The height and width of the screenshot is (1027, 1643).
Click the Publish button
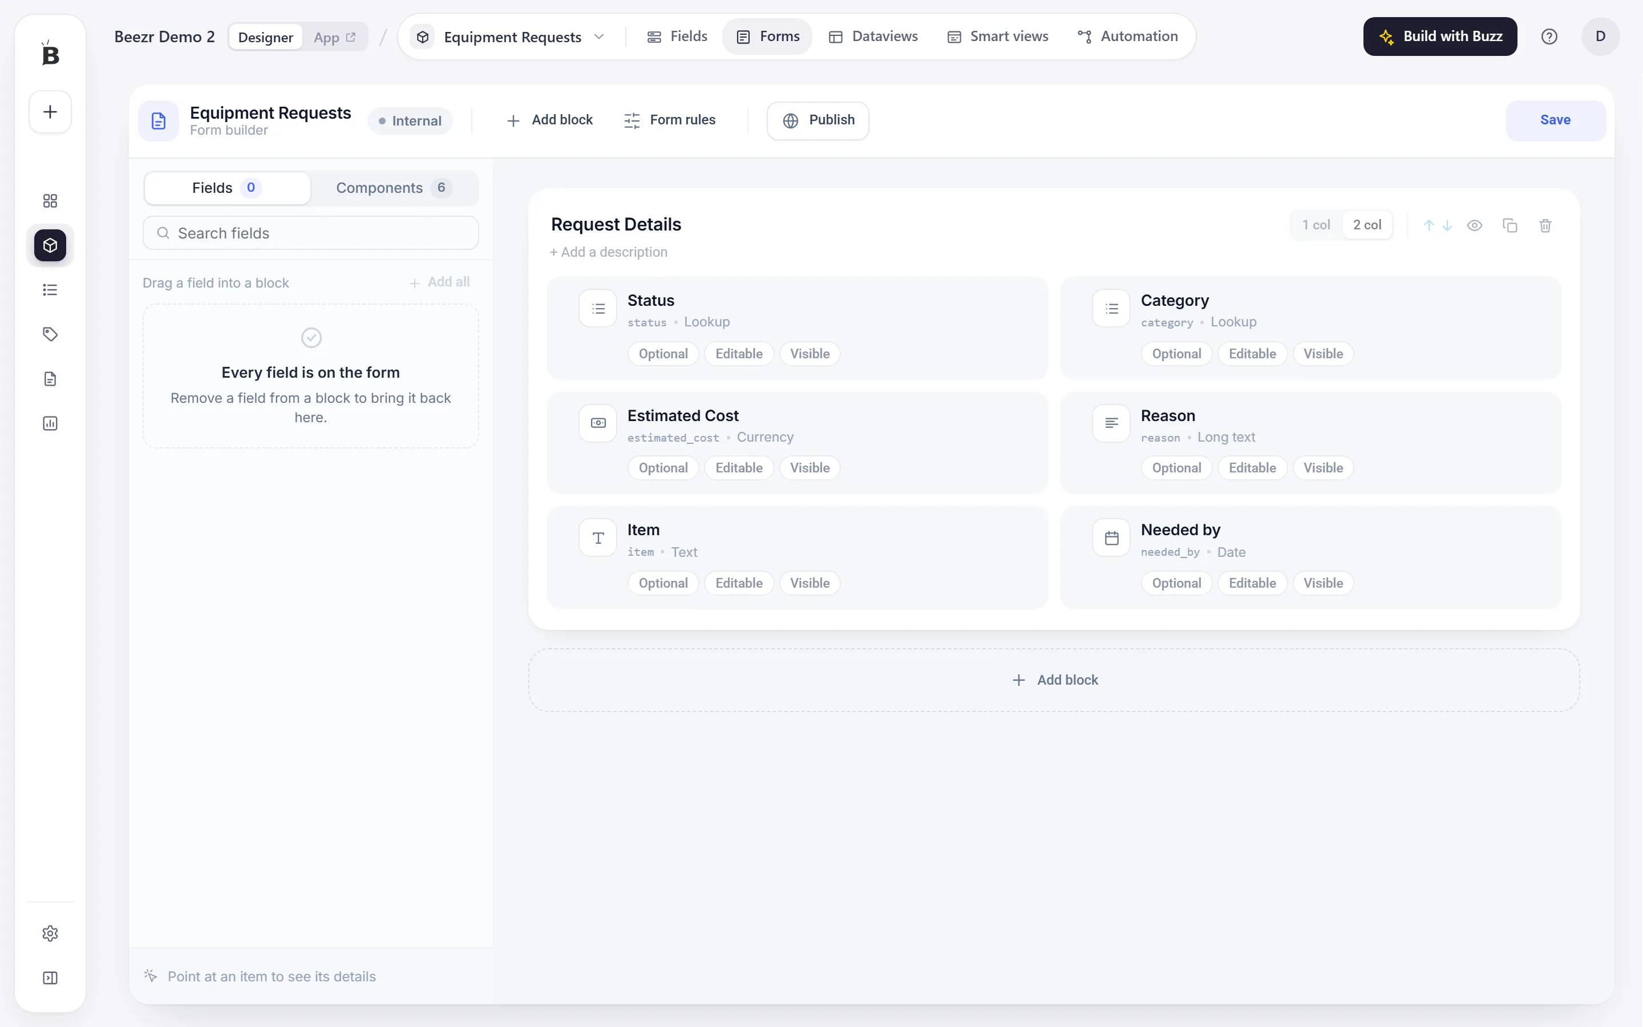pos(818,121)
